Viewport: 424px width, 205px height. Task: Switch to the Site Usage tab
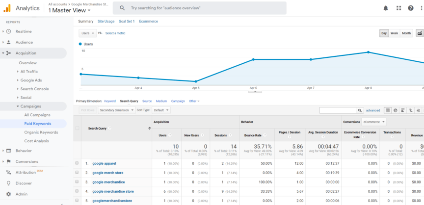[x=106, y=22]
